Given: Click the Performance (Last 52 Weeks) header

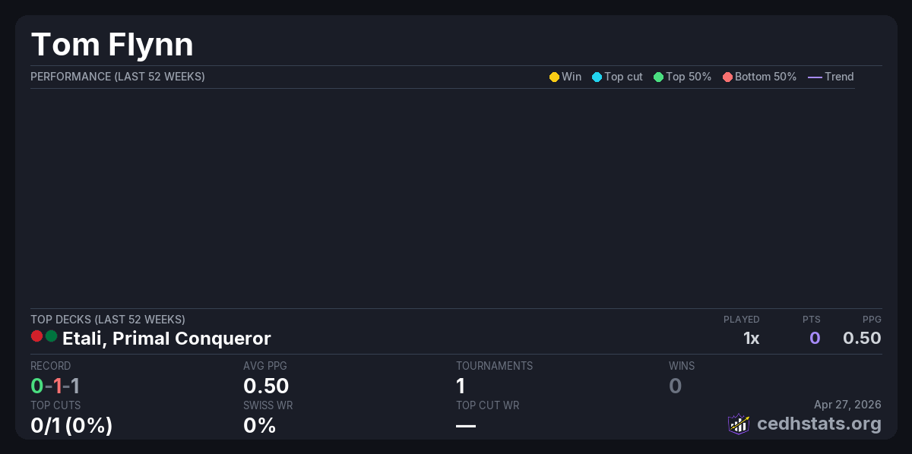Looking at the screenshot, I should tap(118, 77).
